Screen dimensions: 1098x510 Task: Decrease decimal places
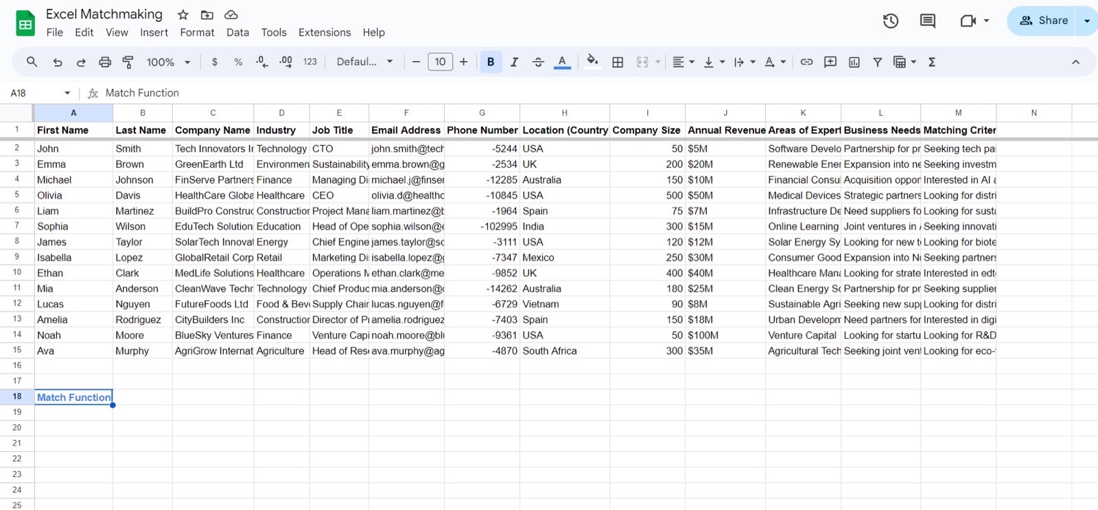click(x=261, y=62)
